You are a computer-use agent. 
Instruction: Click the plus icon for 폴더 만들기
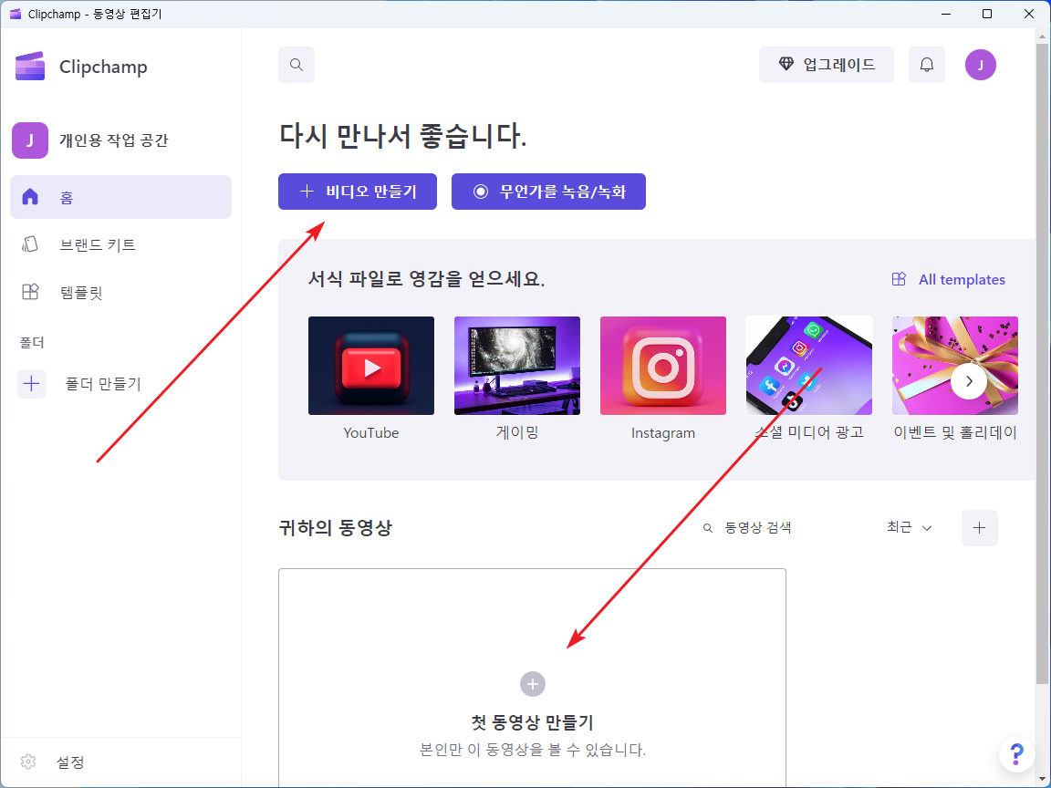(32, 384)
